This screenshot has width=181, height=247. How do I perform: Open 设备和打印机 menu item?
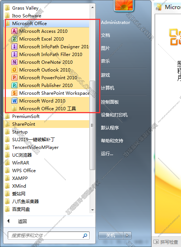tap(114, 115)
